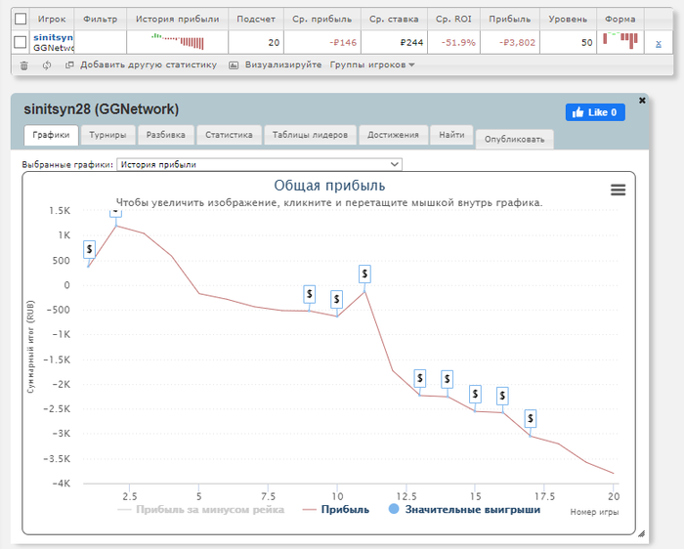The image size is (684, 549).
Task: Click the Ср. ROI column header
Action: 453,20
